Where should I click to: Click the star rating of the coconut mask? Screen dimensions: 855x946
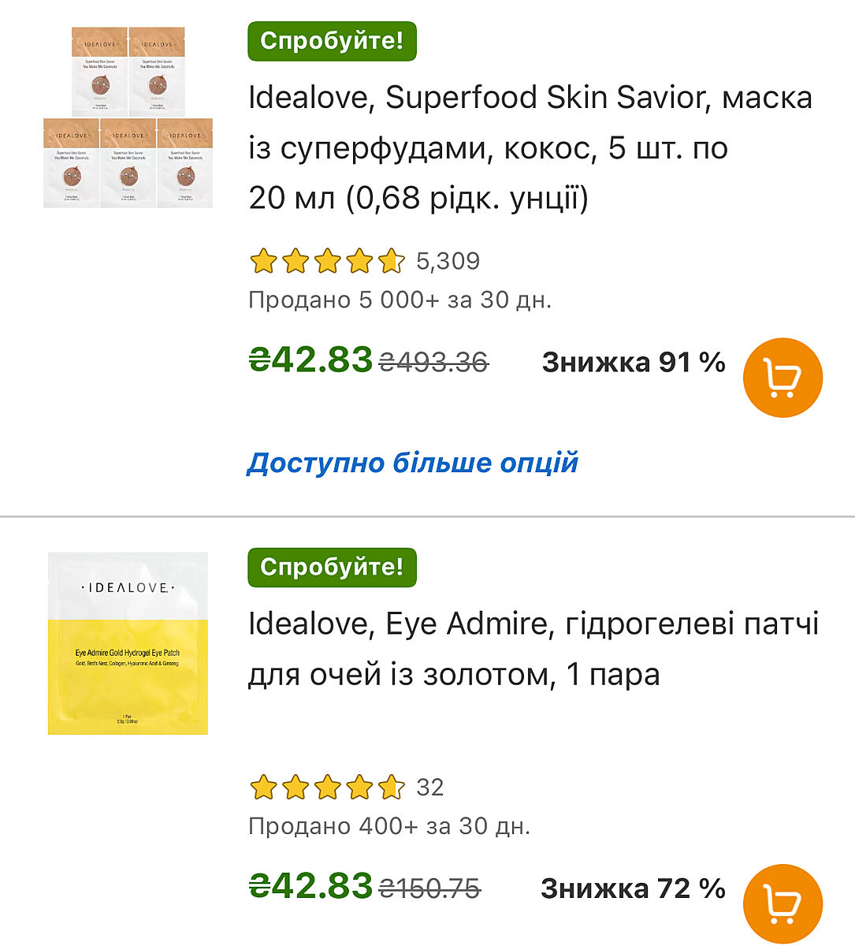coord(326,261)
